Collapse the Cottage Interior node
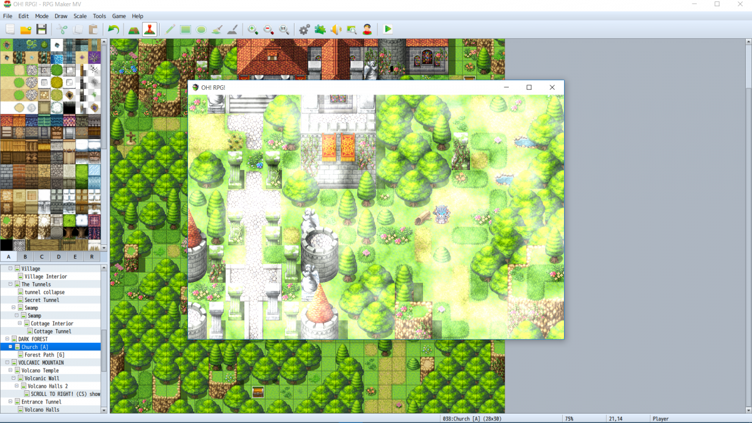 point(20,323)
